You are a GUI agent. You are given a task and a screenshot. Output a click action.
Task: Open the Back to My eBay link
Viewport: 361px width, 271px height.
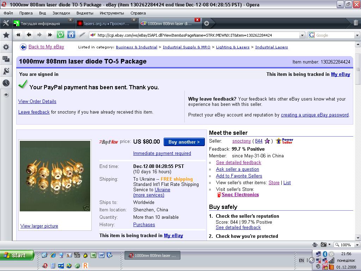(x=46, y=47)
